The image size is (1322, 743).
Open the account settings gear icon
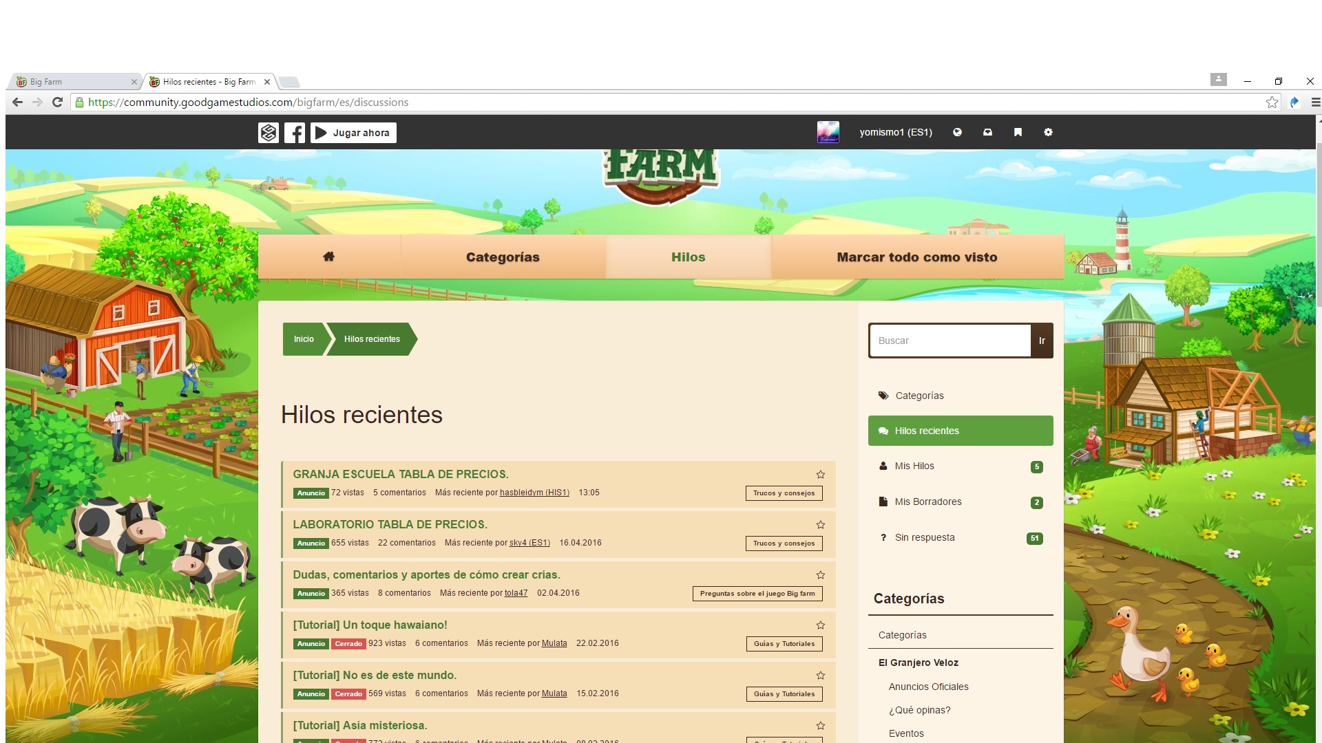point(1048,132)
